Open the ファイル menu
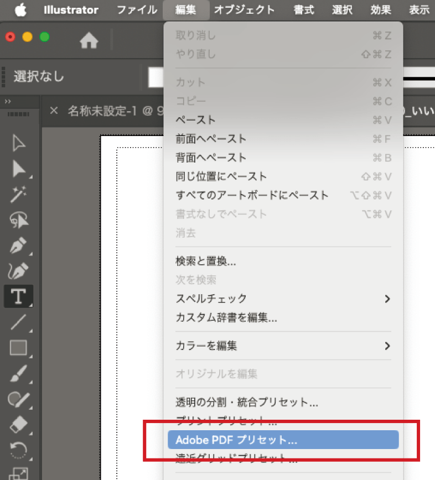Screen dimensions: 435x480 point(137,10)
